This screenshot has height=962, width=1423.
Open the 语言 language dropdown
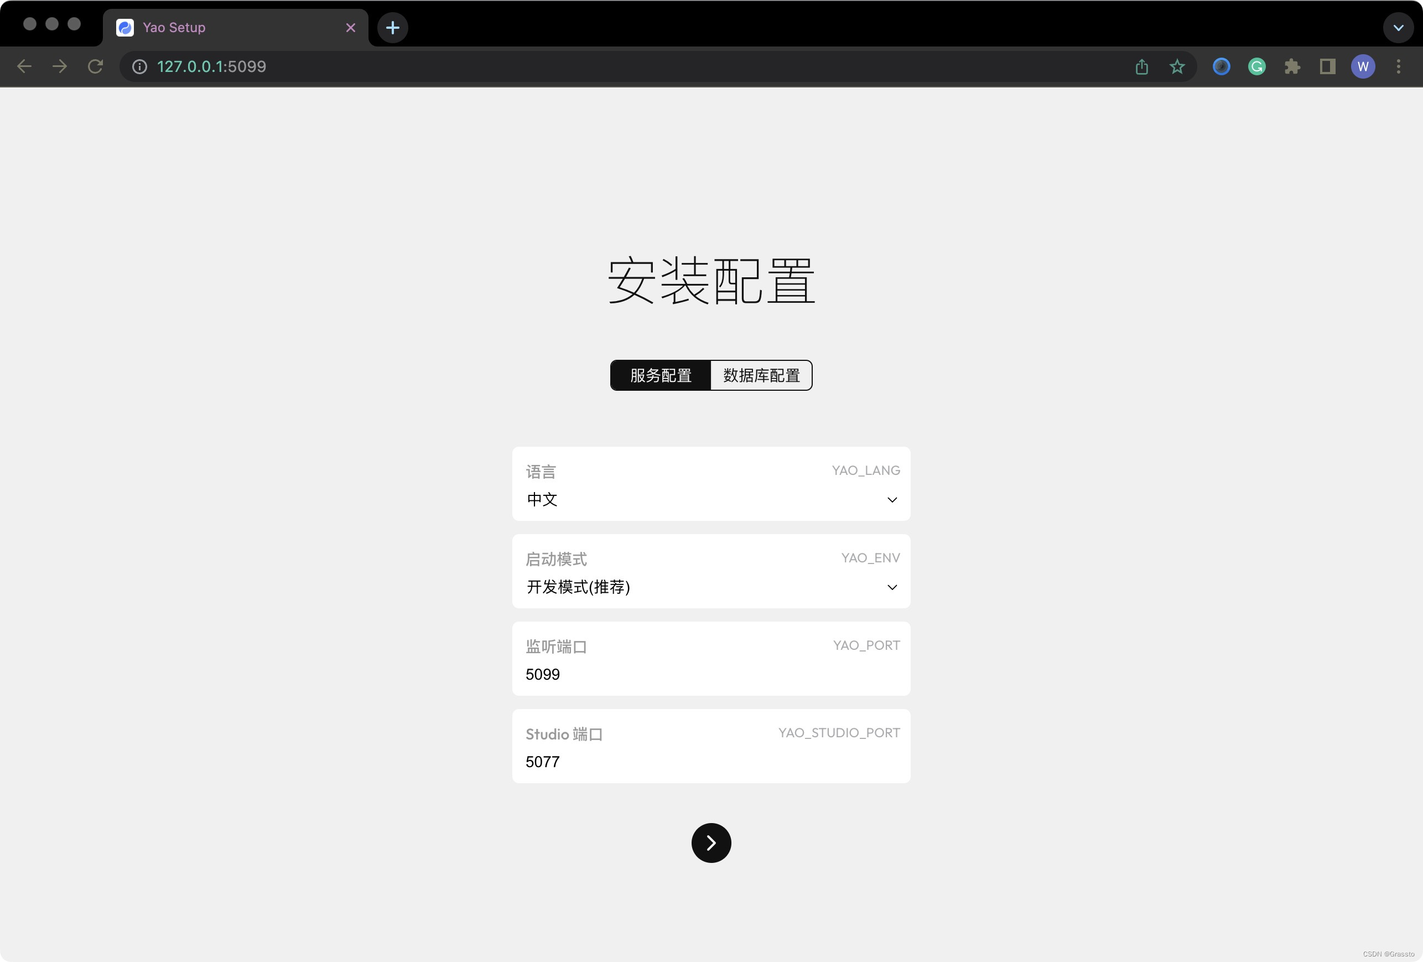click(x=711, y=499)
